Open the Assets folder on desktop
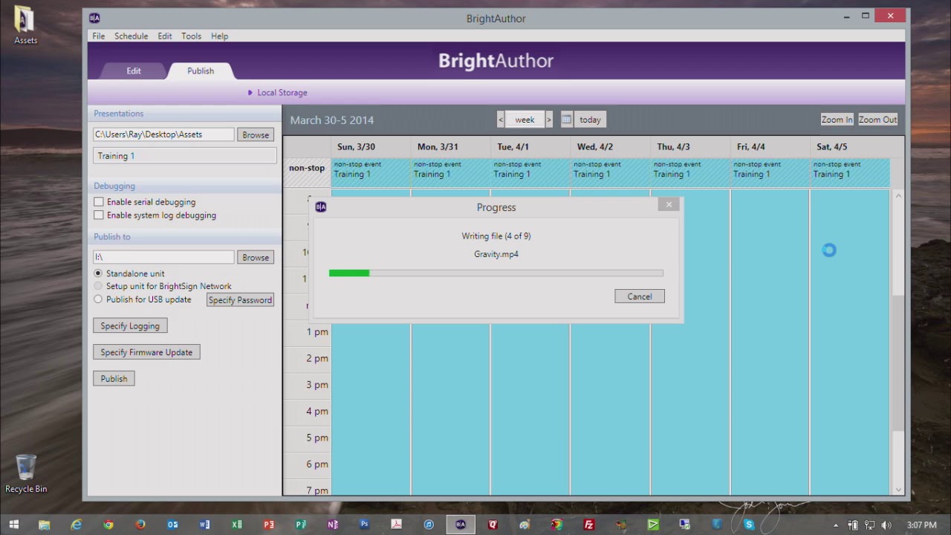951x535 pixels. (25, 25)
